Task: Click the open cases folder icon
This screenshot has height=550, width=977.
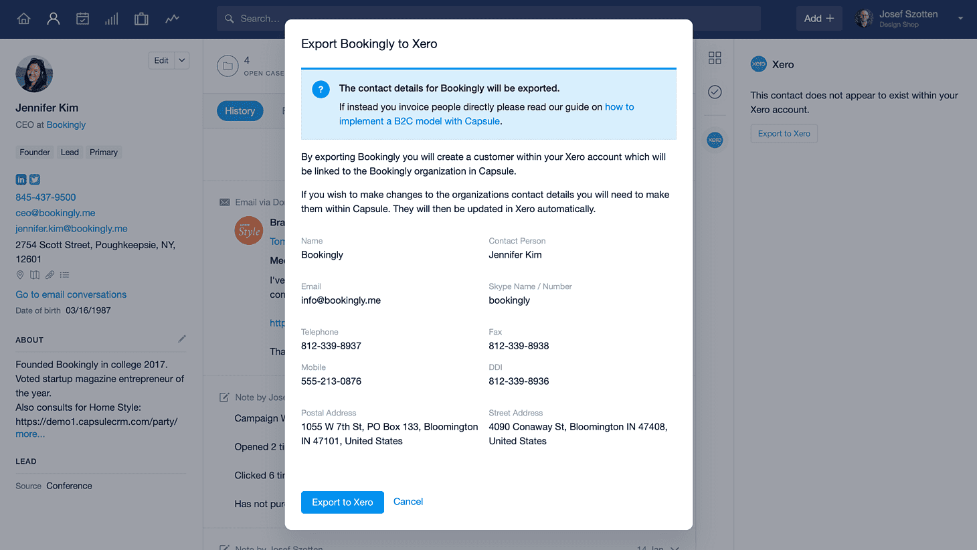Action: click(x=228, y=66)
